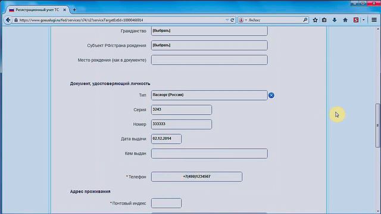Click the vertical scrollbar thumb
Image resolution: width=381 pixels, height=214 pixels.
tap(377, 125)
